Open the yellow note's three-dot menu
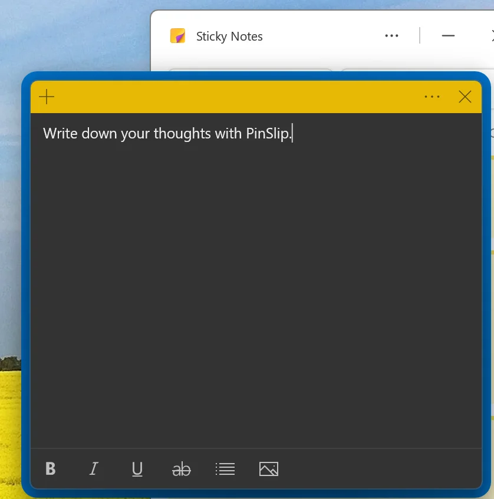The height and width of the screenshot is (499, 494). (432, 97)
